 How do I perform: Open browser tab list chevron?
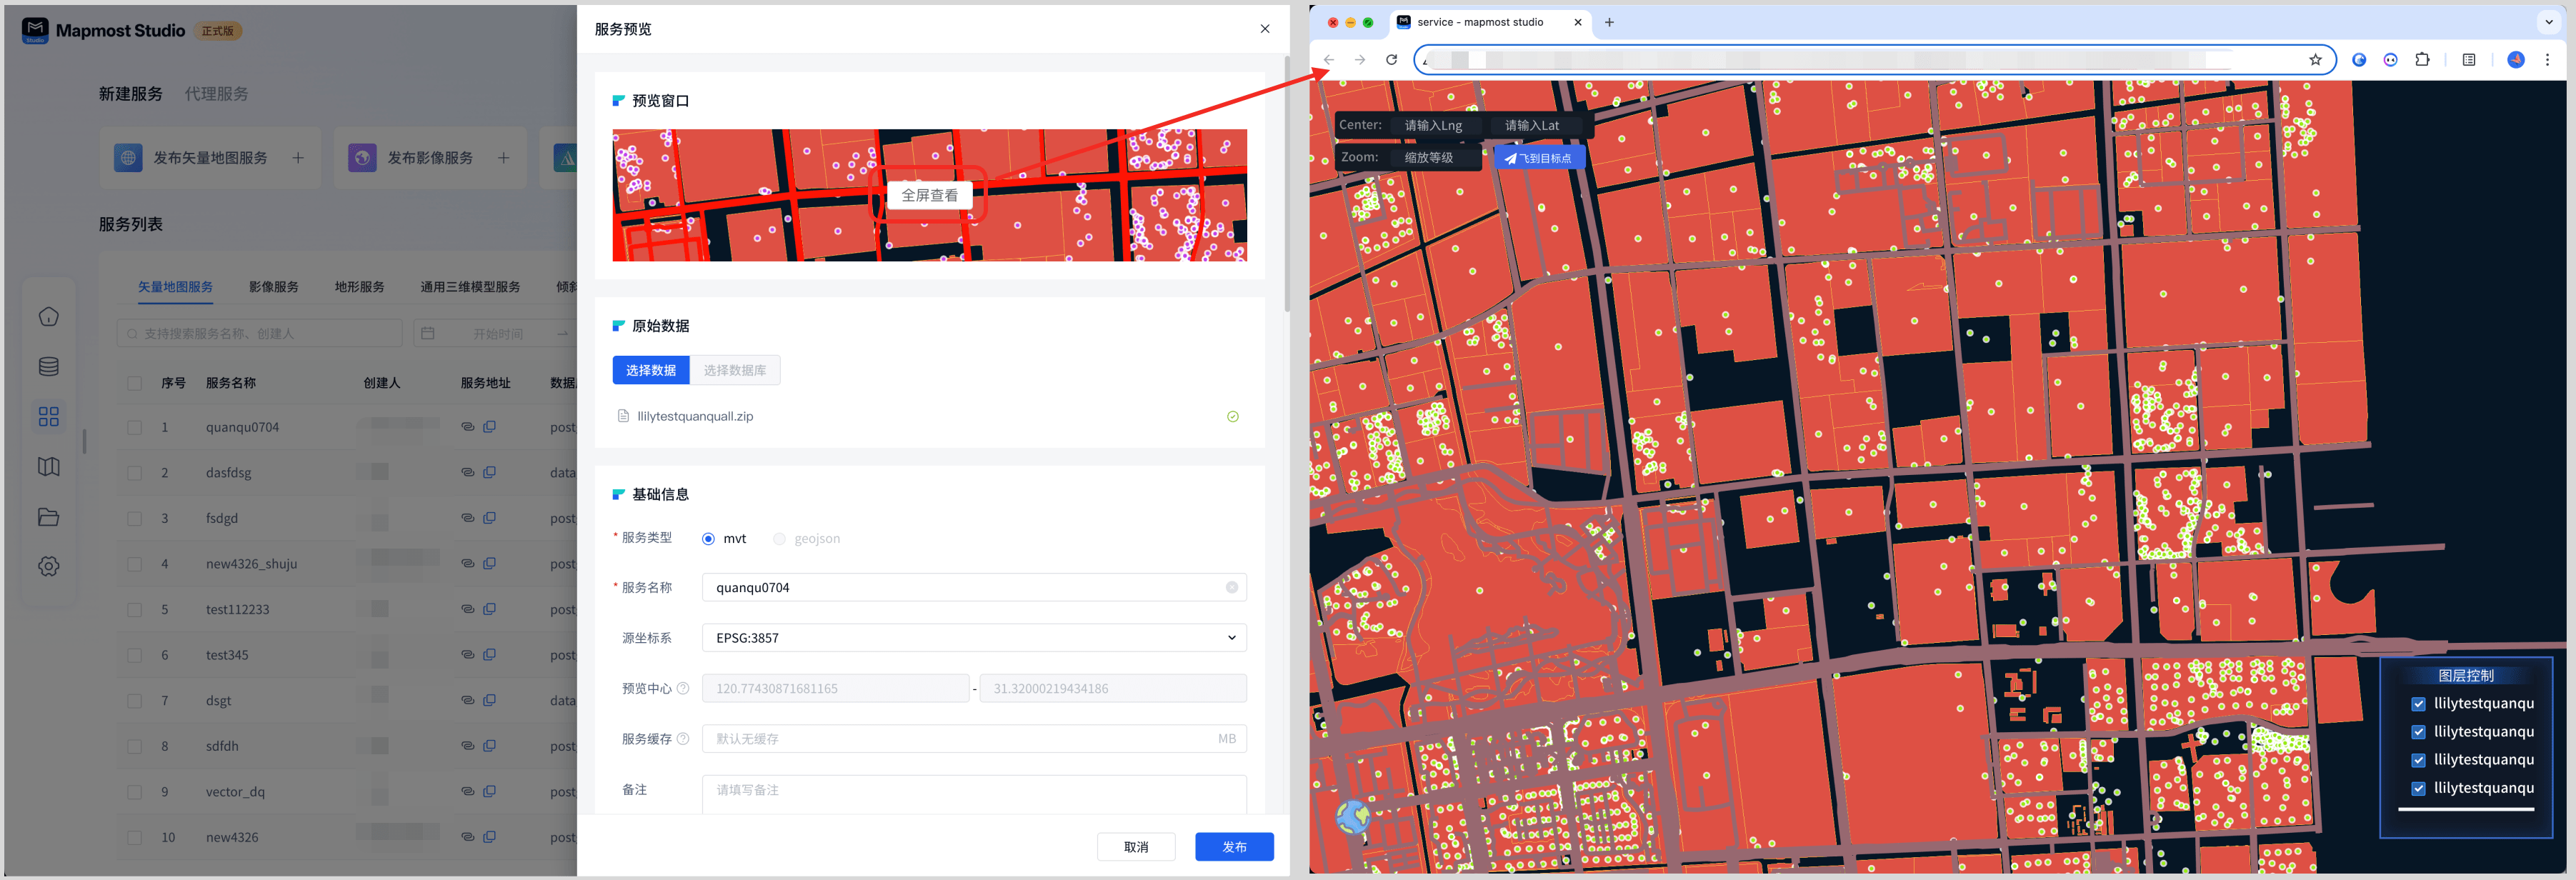coord(2549,22)
